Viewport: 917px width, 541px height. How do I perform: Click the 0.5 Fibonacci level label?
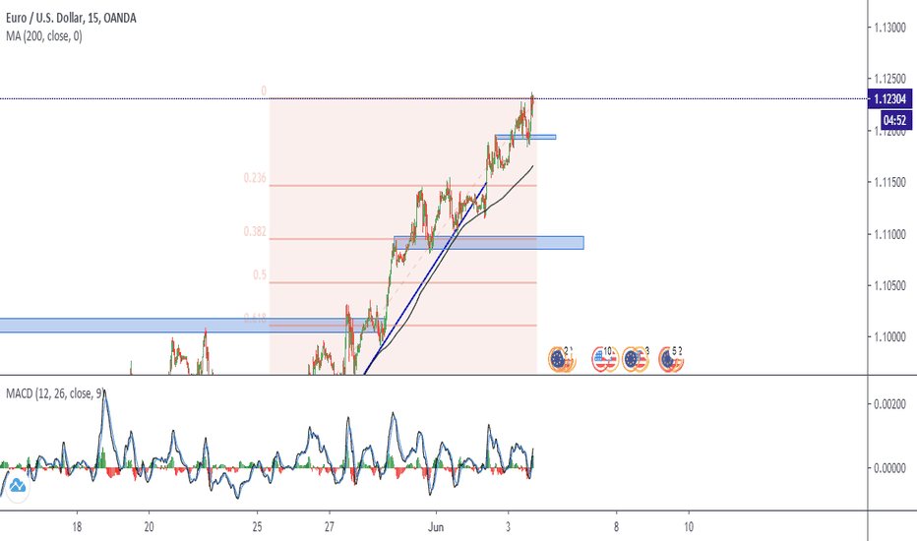(260, 274)
